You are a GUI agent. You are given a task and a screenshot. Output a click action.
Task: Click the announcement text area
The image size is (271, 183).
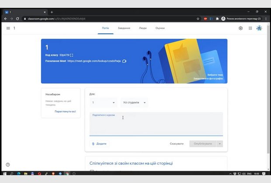[x=156, y=124]
